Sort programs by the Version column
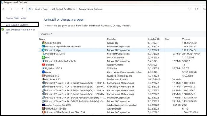This screenshot has height=116, width=207. pyautogui.click(x=186, y=39)
